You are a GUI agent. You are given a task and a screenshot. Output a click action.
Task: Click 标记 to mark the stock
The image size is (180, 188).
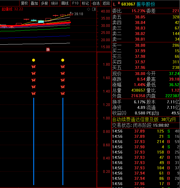coord(85,3)
